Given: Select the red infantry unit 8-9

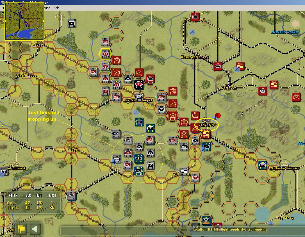Looking at the screenshot, I should click(117, 60).
